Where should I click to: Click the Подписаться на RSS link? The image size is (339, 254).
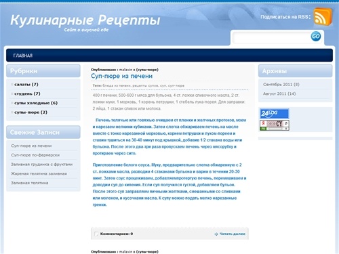285,17
